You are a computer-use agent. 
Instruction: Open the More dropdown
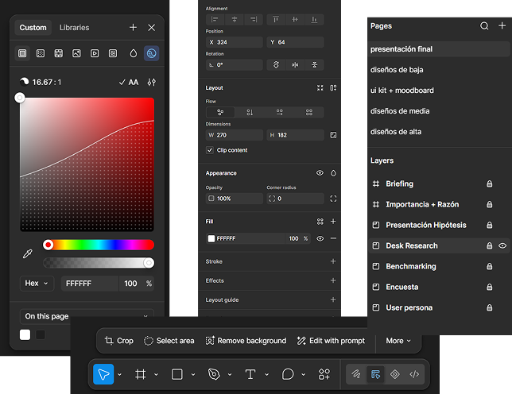coord(398,341)
